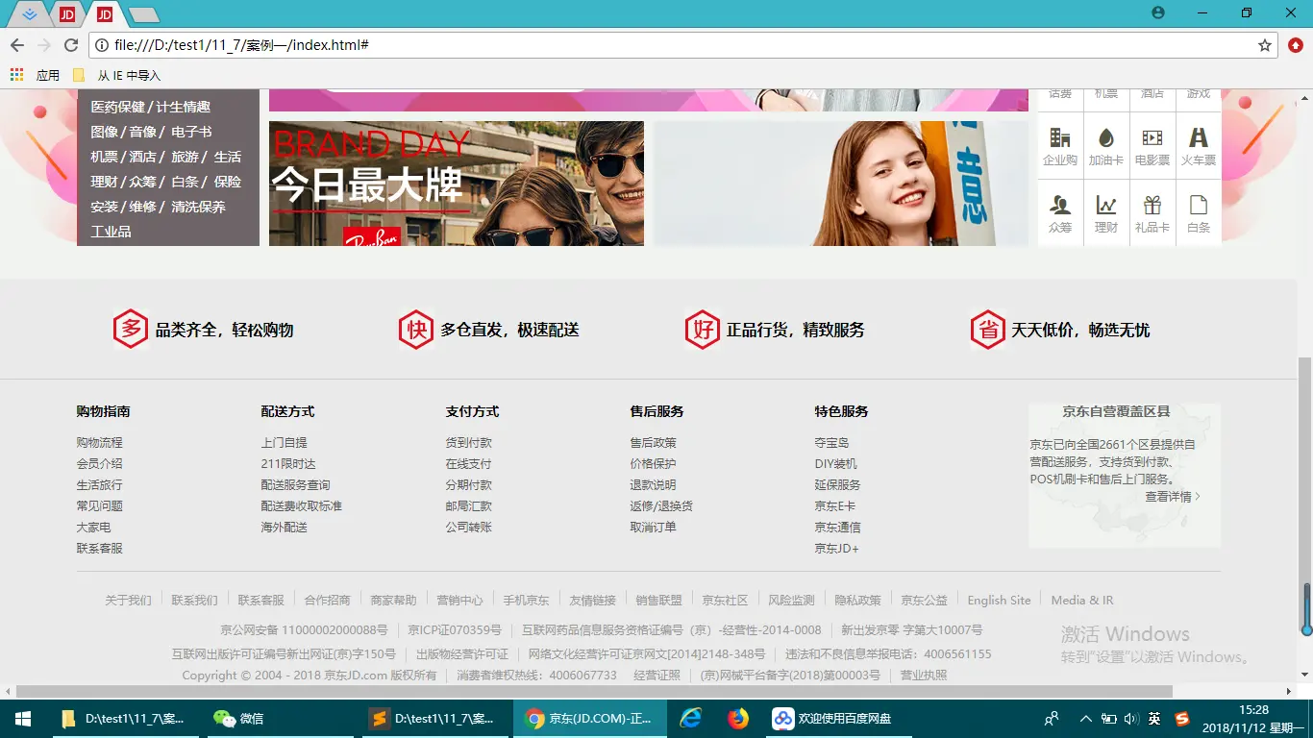Click the red extension icon beside the address bar
This screenshot has height=738, width=1313.
[1296, 45]
